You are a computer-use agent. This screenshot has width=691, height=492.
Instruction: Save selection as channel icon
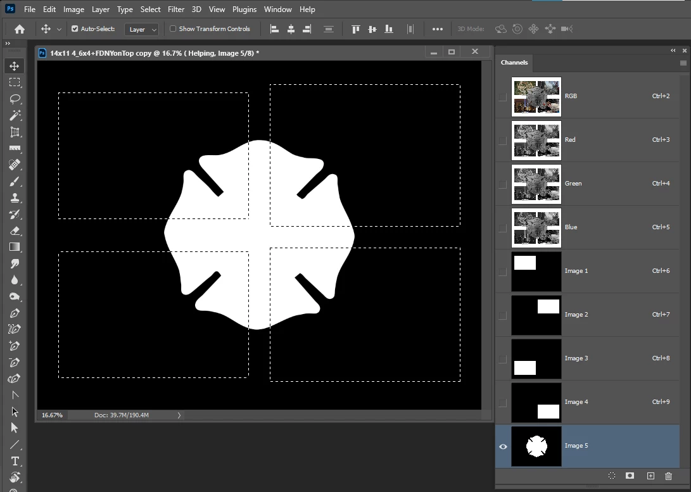630,476
